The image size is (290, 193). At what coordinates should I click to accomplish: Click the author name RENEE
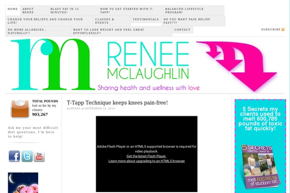(75, 109)
